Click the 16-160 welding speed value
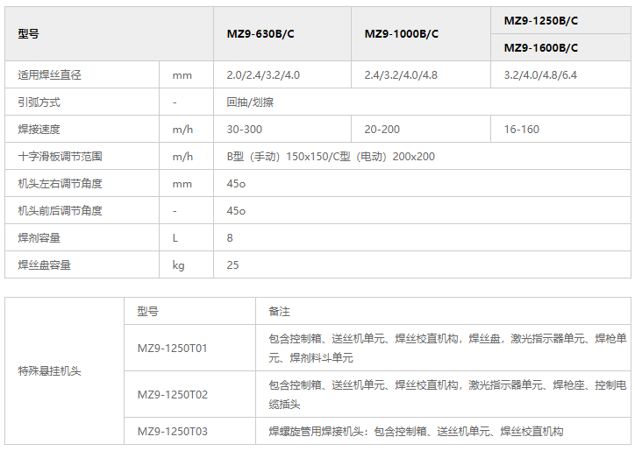 coord(521,130)
